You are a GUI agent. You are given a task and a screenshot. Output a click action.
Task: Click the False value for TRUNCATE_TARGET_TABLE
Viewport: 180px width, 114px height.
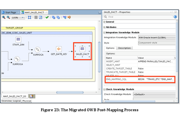click(x=141, y=72)
